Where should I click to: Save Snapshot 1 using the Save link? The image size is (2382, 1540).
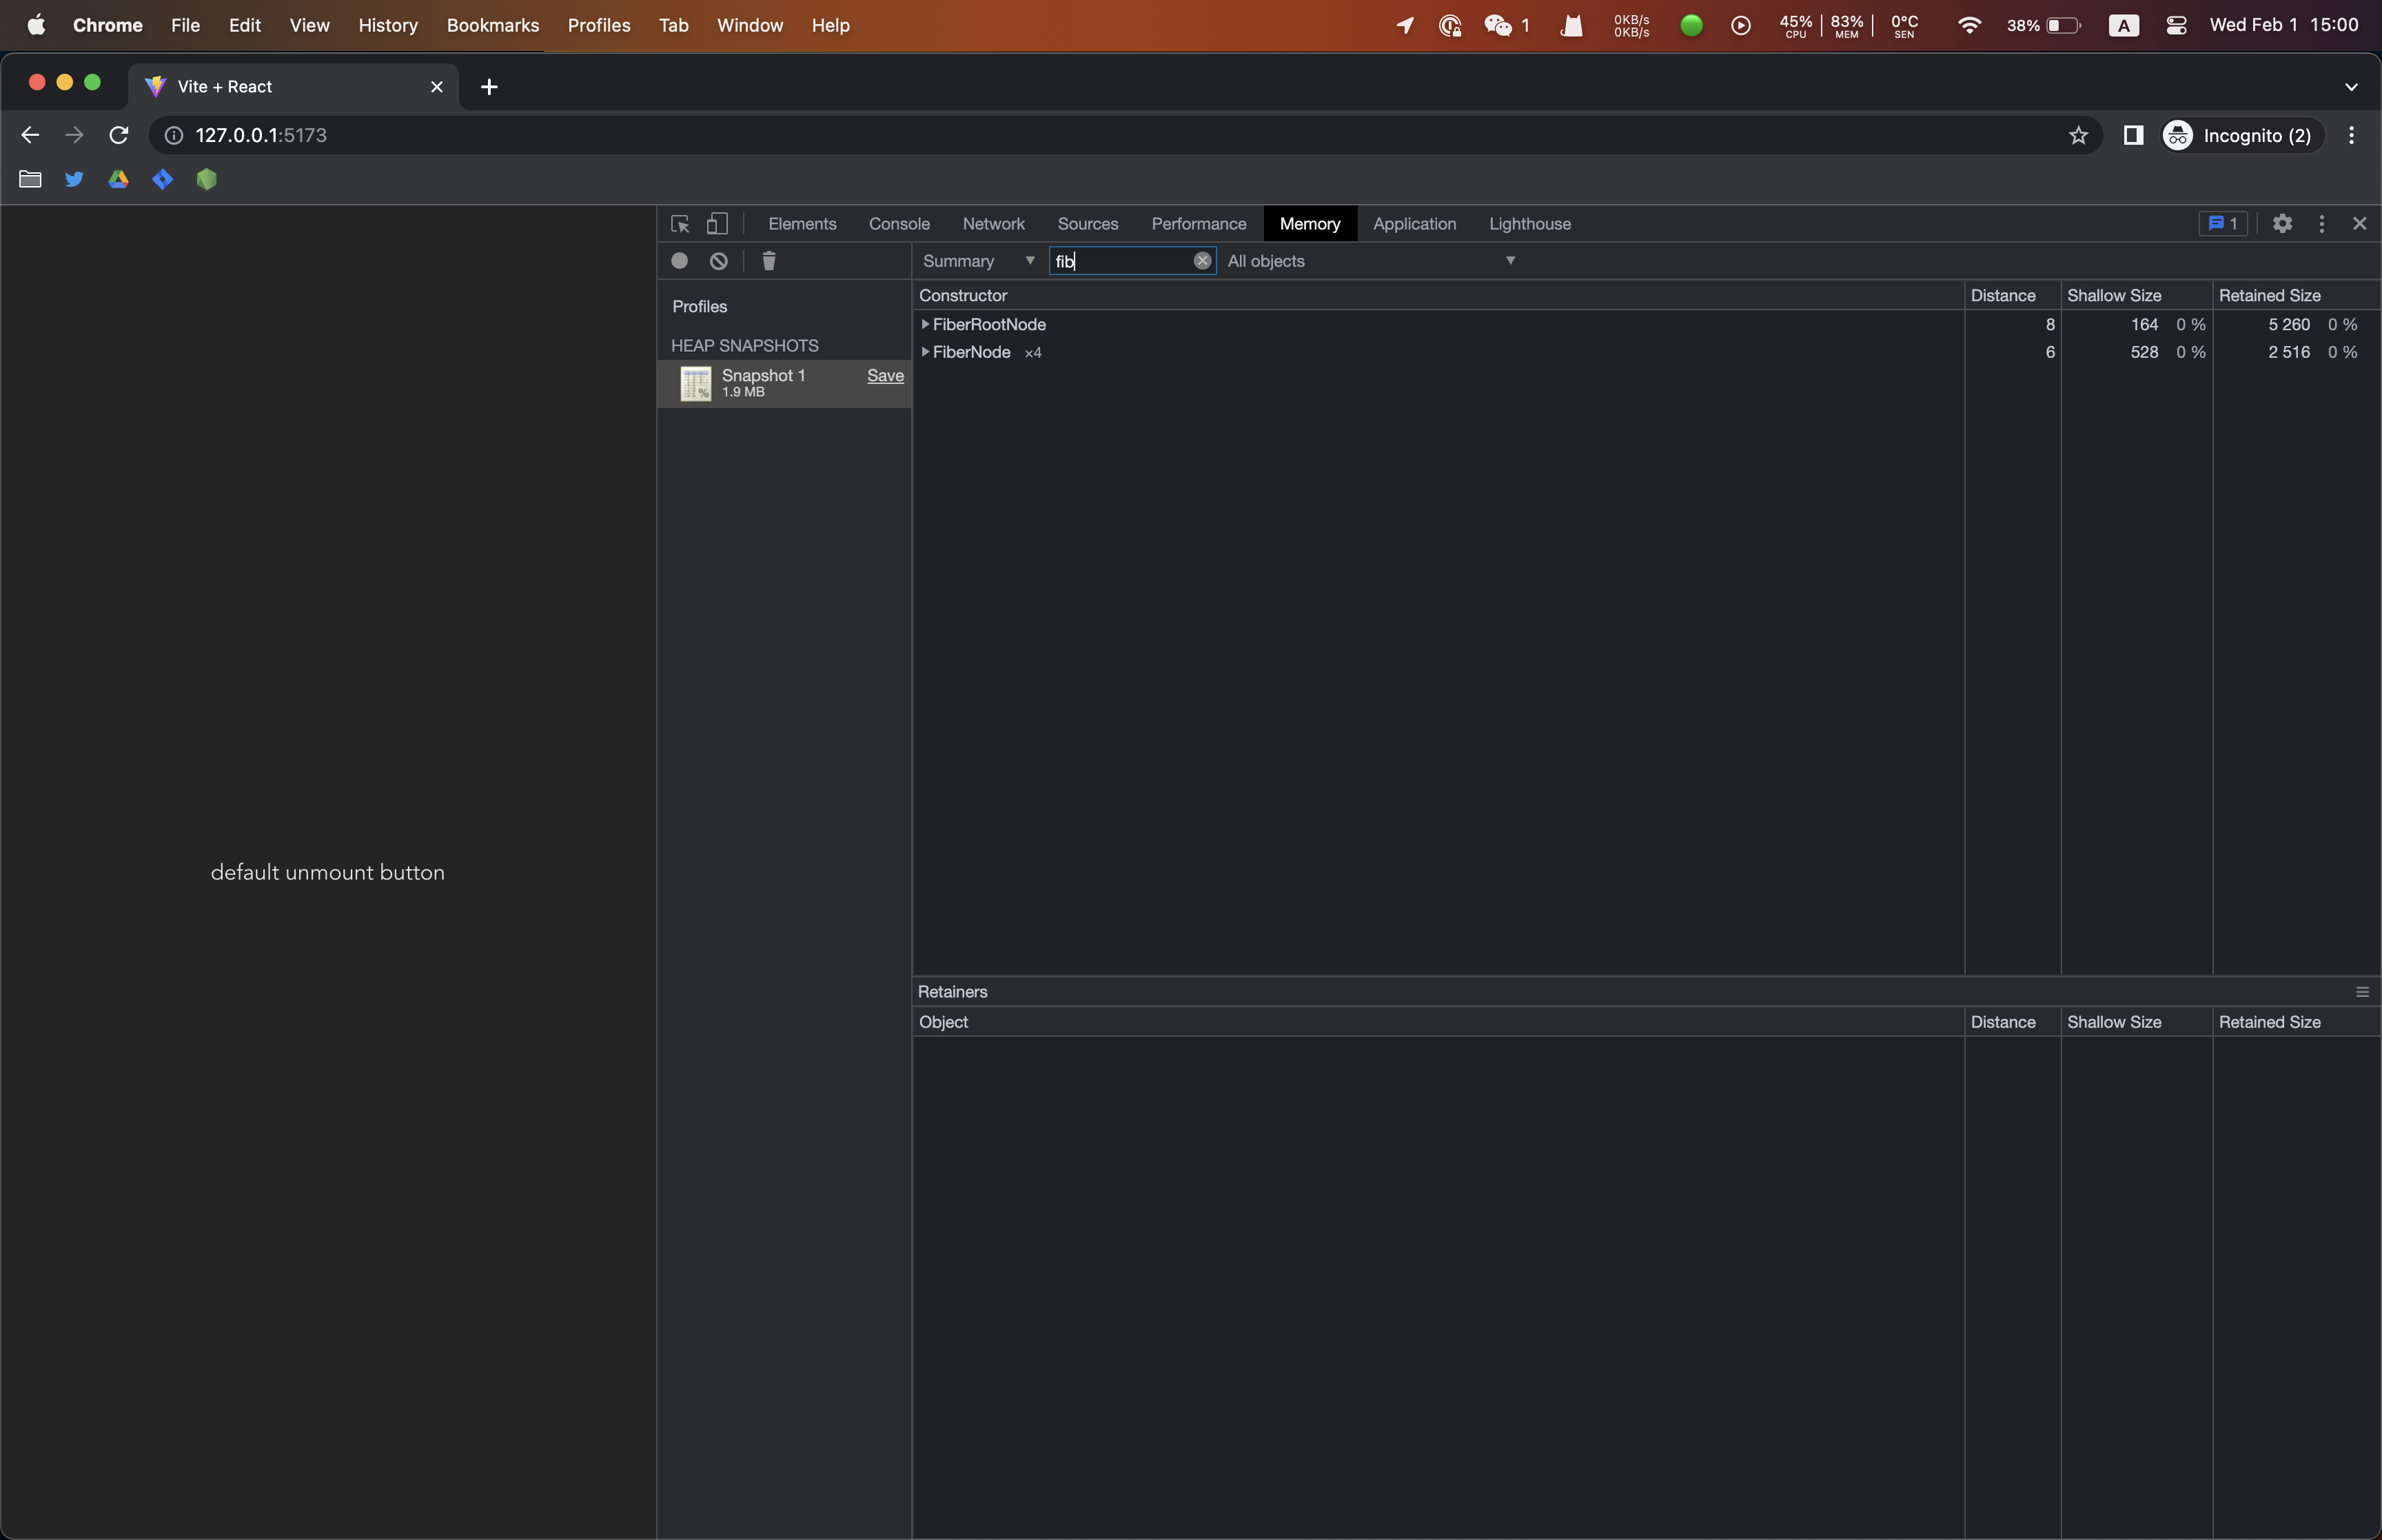pyautogui.click(x=886, y=375)
